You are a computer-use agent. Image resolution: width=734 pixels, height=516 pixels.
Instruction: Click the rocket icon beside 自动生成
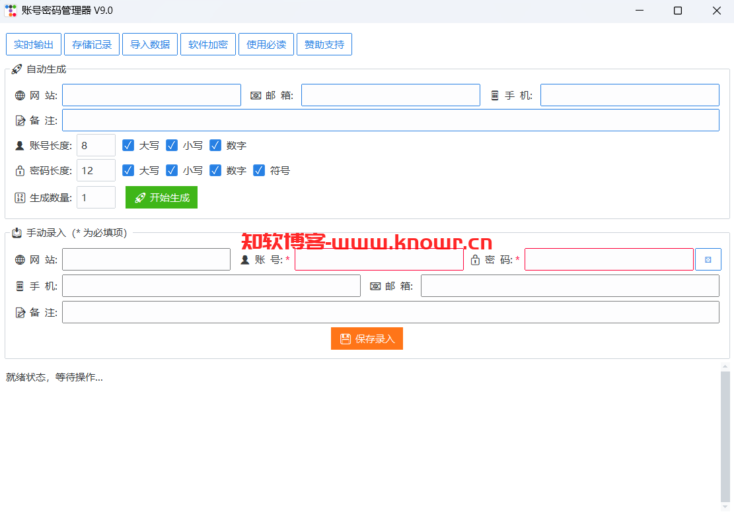tap(17, 69)
